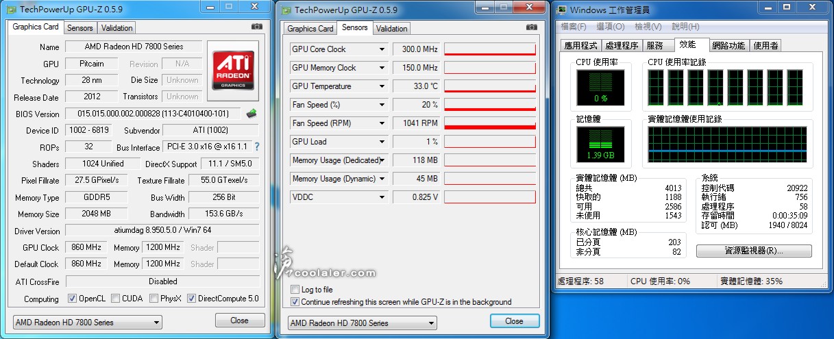Open the 檔案(F) menu in Task Manager
The image size is (834, 339).
[574, 27]
